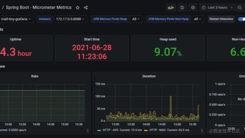Click the JVM Memory Pools Non-Heap label
Image resolution: width=245 pixels, height=138 pixels.
[x=168, y=19]
